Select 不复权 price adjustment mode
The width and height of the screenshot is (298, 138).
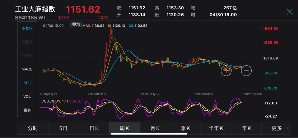coord(27,28)
